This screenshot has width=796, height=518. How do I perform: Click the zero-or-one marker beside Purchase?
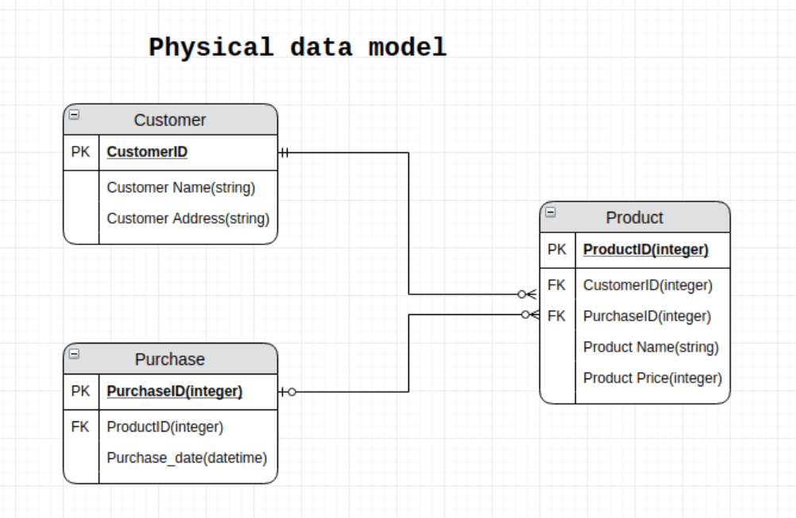pos(288,392)
